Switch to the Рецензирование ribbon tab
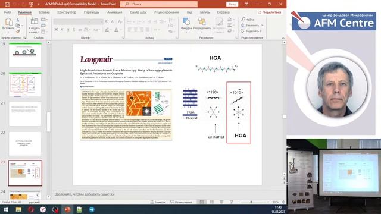 (167, 12)
